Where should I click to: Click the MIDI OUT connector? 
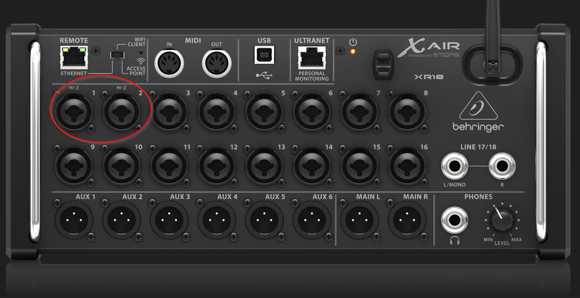[x=216, y=63]
